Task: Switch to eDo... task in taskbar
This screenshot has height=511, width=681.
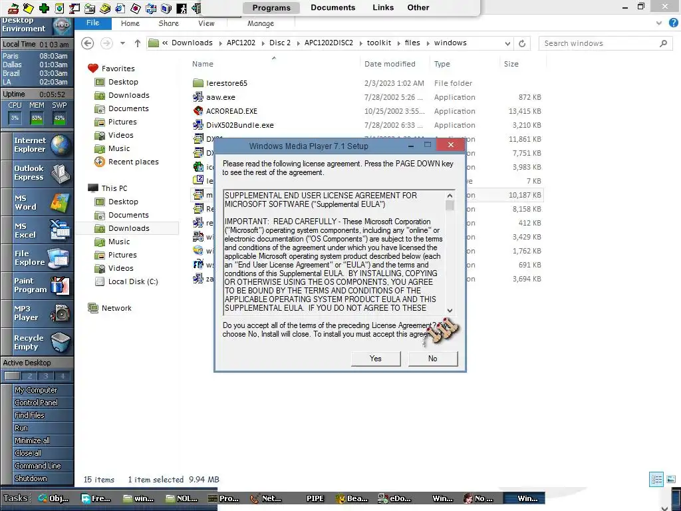Action: coord(394,498)
